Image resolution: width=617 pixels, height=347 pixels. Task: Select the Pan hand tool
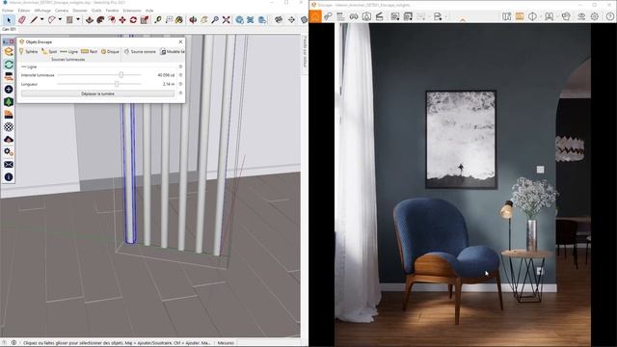[203, 19]
